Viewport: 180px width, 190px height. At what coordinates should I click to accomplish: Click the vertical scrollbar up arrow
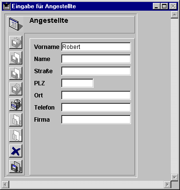pyautogui.click(x=175, y=15)
